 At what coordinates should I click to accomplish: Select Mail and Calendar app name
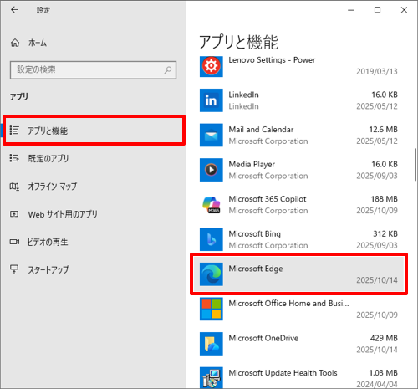tap(261, 130)
